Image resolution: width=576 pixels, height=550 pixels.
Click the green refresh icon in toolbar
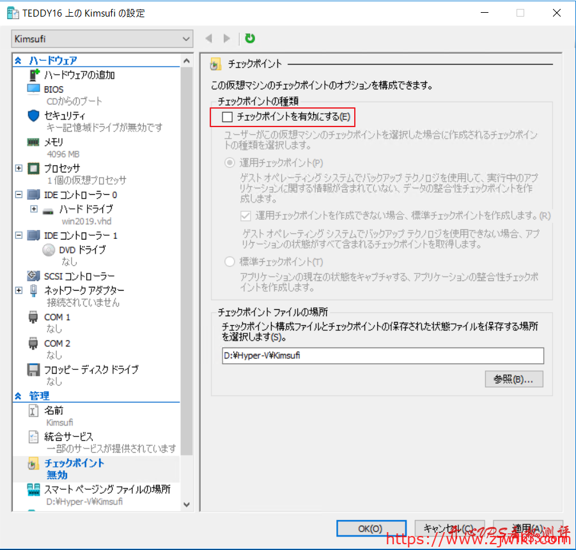pos(249,38)
